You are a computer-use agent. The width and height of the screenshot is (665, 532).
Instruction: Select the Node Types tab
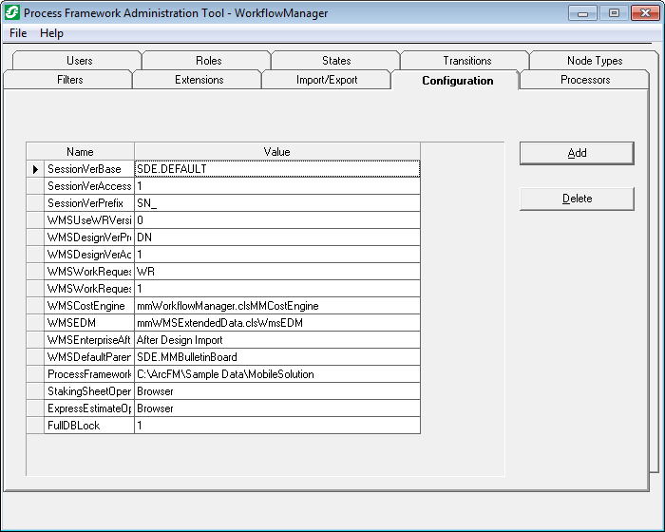click(x=595, y=61)
